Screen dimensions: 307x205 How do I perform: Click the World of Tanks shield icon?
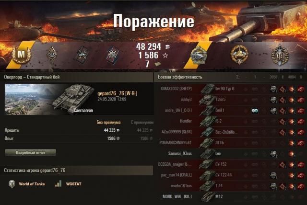tap(12, 184)
